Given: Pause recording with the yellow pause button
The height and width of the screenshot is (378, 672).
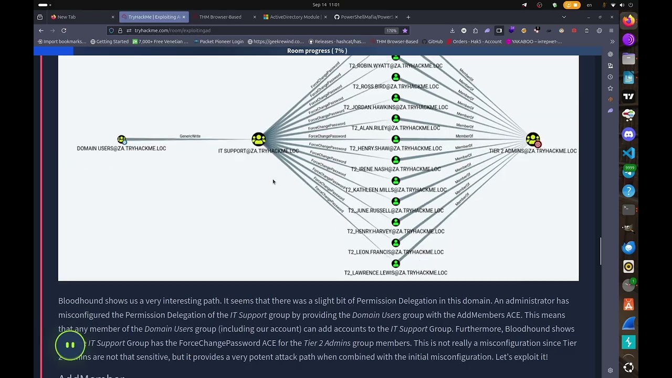Looking at the screenshot, I should pos(70,345).
